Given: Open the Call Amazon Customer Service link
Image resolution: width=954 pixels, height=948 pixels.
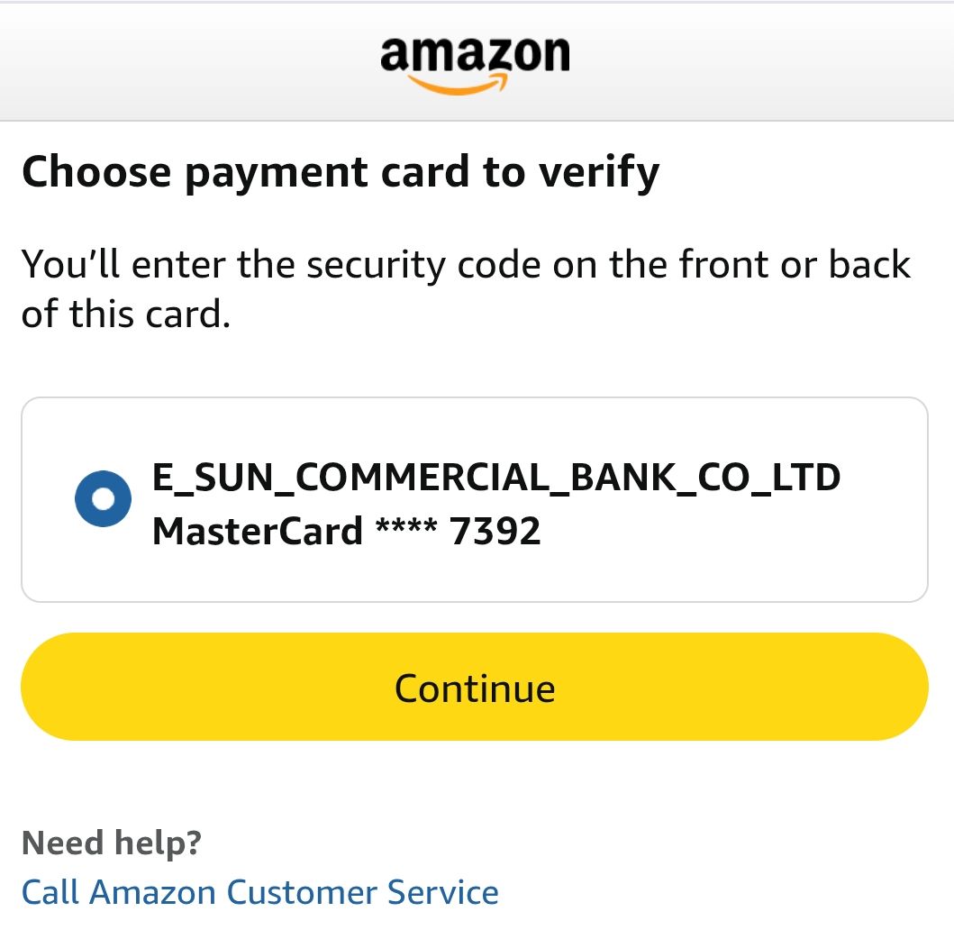Looking at the screenshot, I should pos(259,892).
